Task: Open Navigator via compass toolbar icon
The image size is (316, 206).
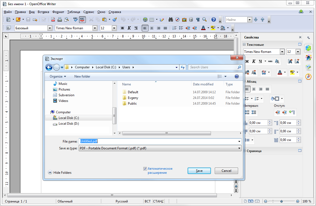Action: 177,20
